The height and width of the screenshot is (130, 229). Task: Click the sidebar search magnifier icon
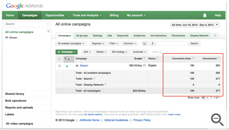pyautogui.click(x=47, y=24)
